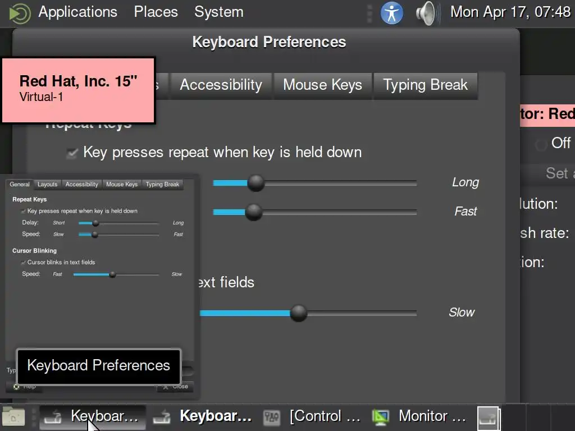Image resolution: width=575 pixels, height=431 pixels.
Task: Open the main menu logo icon
Action: (20, 12)
